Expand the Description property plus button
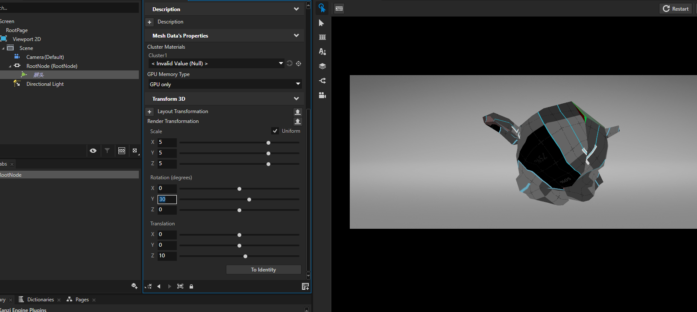 tap(149, 22)
